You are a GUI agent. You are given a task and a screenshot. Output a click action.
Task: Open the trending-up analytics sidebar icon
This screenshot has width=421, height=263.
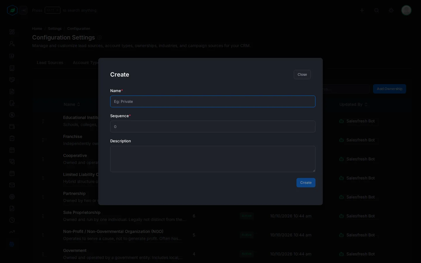coord(12,232)
